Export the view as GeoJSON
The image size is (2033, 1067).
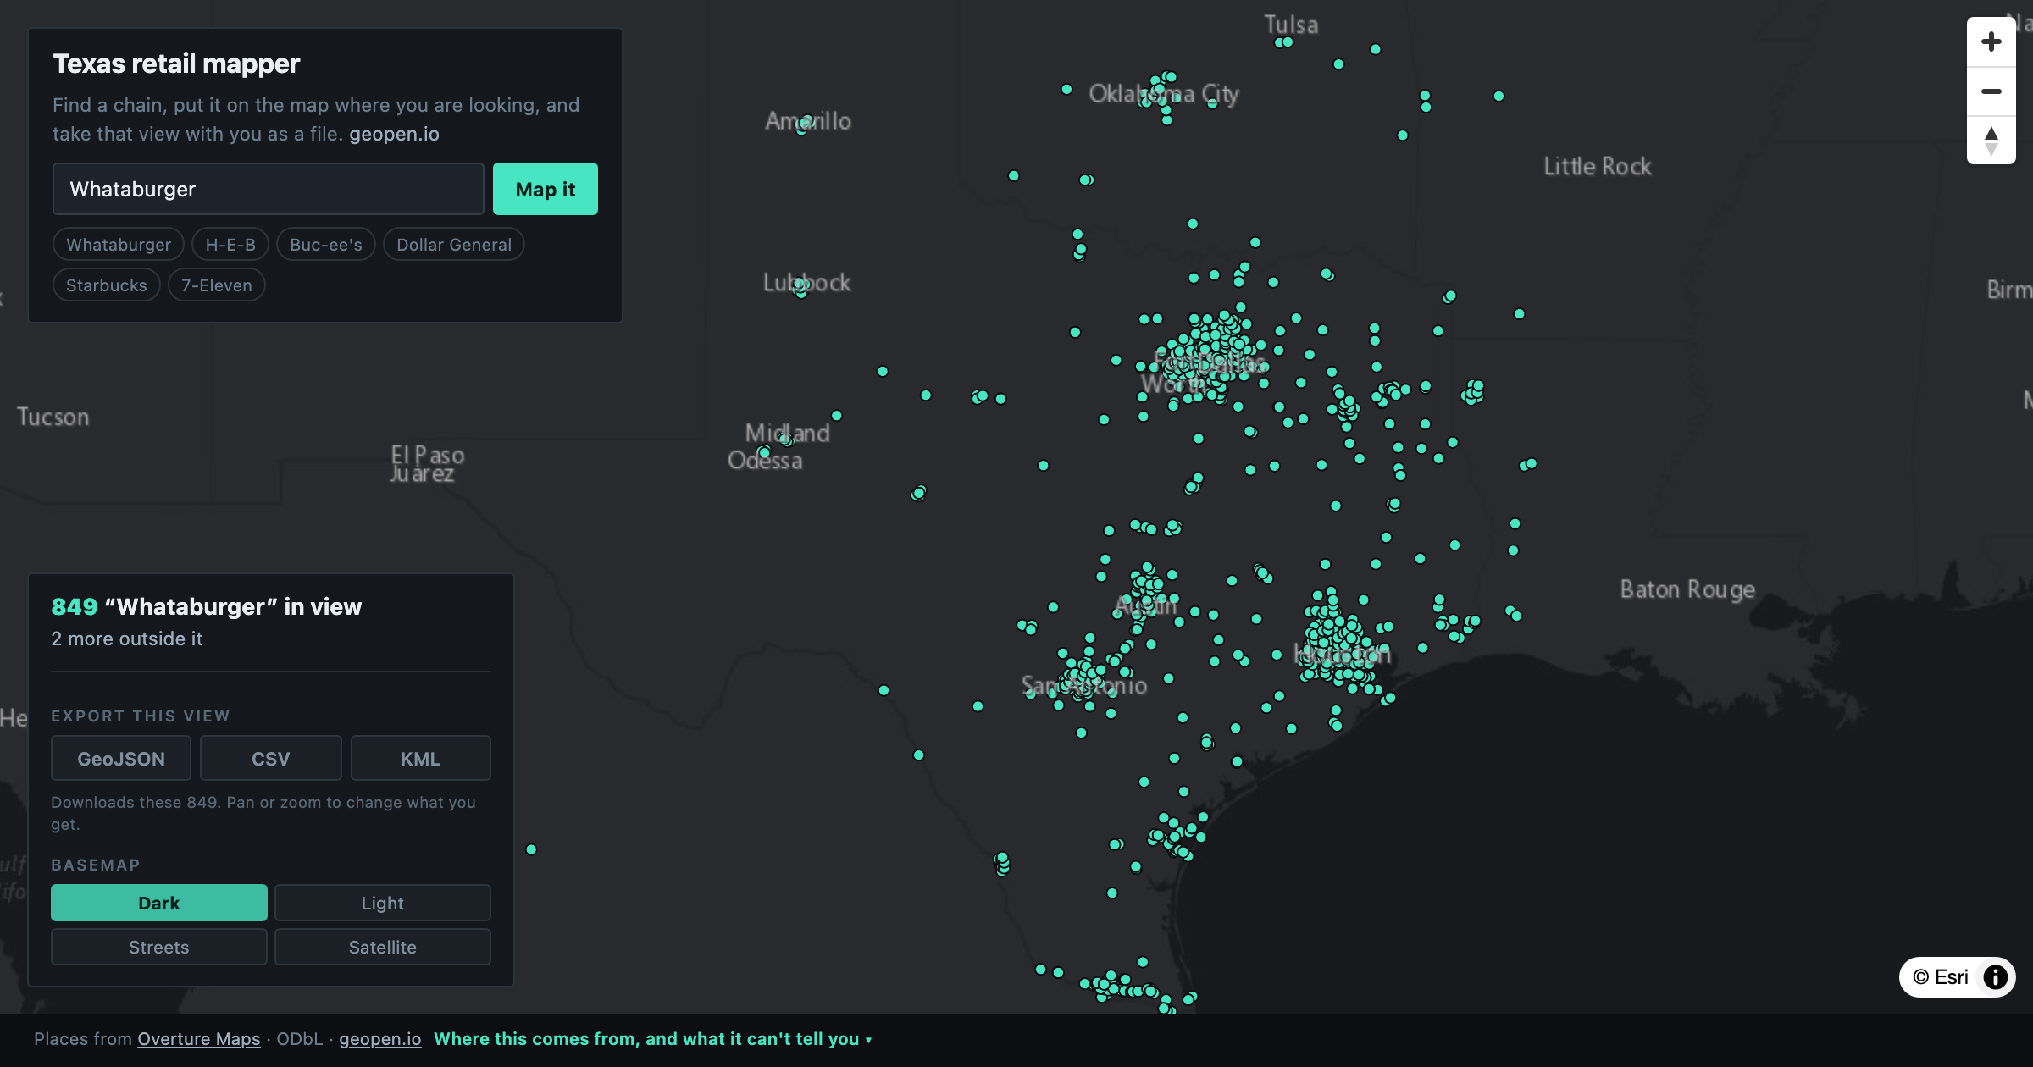click(121, 758)
